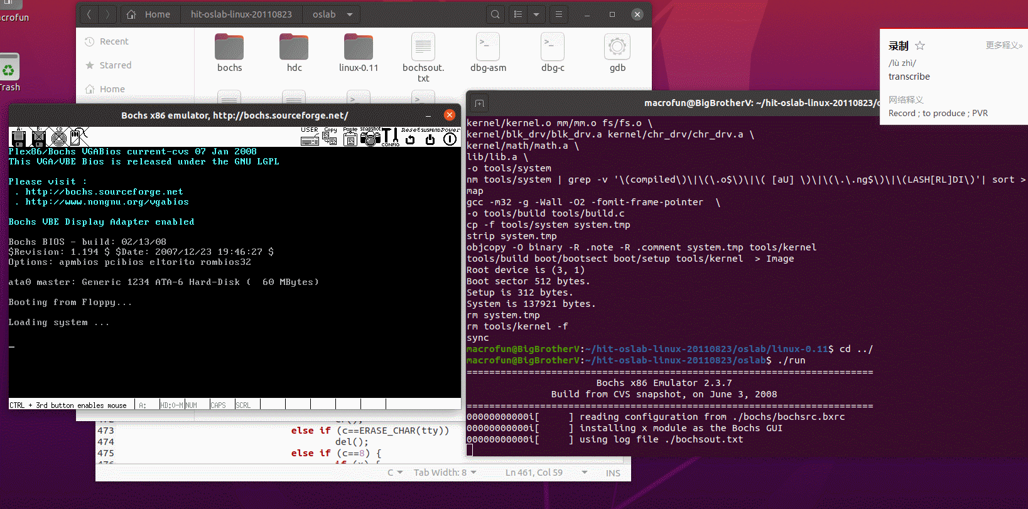1028x509 pixels.
Task: Open the linux-0.11 folder in Files
Action: click(359, 53)
